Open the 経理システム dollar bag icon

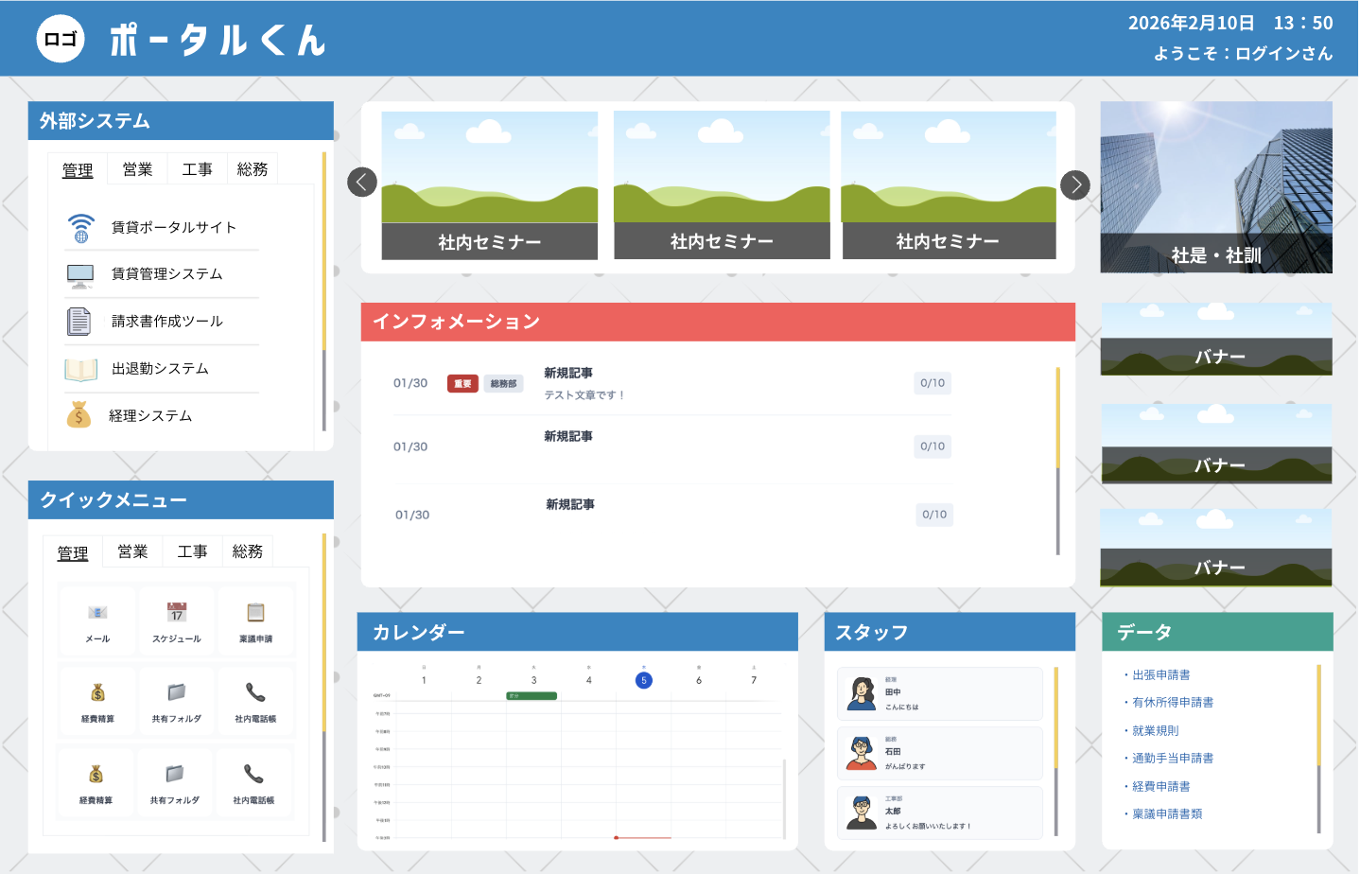(x=80, y=414)
